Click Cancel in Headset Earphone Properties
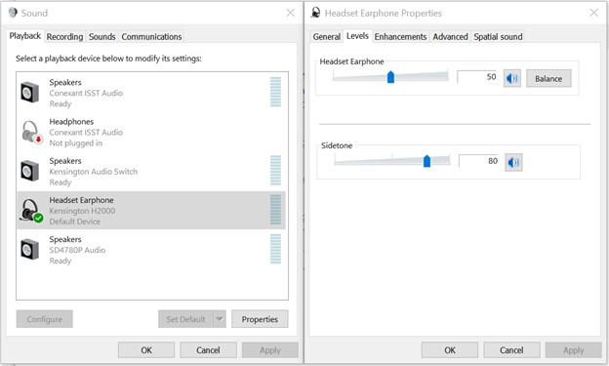The width and height of the screenshot is (609, 366). (x=511, y=350)
